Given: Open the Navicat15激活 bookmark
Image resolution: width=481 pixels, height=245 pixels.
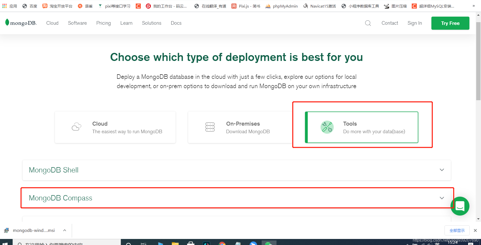Looking at the screenshot, I should [320, 6].
